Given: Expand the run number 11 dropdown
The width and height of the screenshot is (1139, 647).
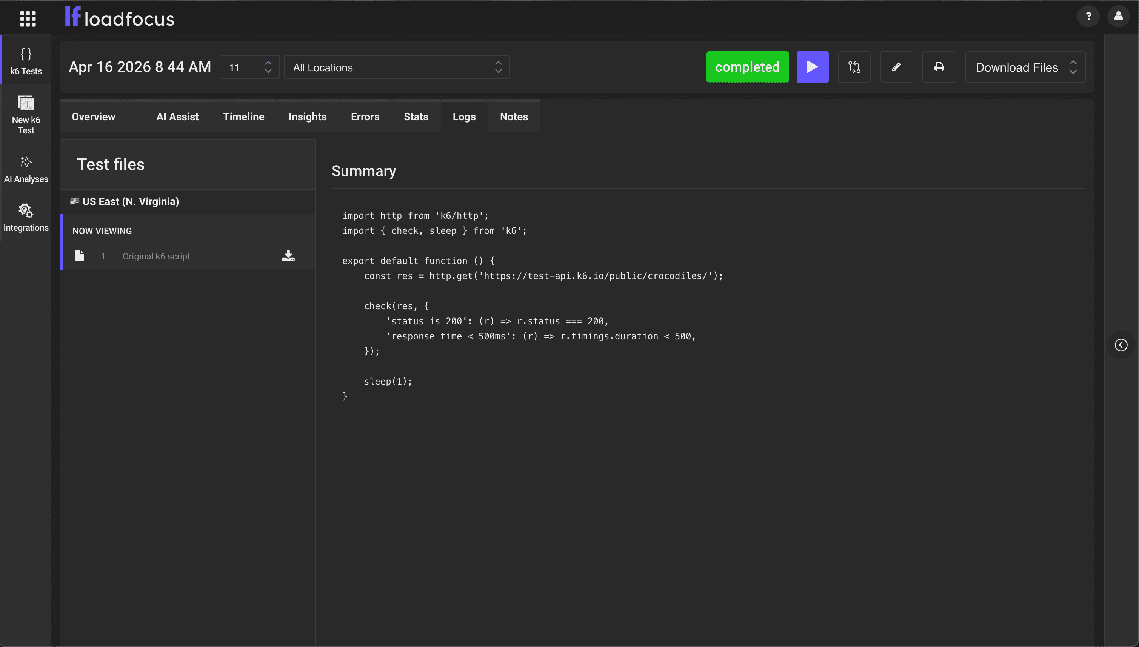Looking at the screenshot, I should click(249, 67).
